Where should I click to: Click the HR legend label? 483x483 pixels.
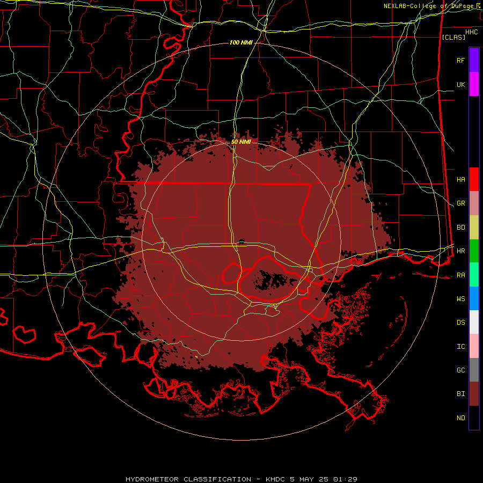coord(460,251)
